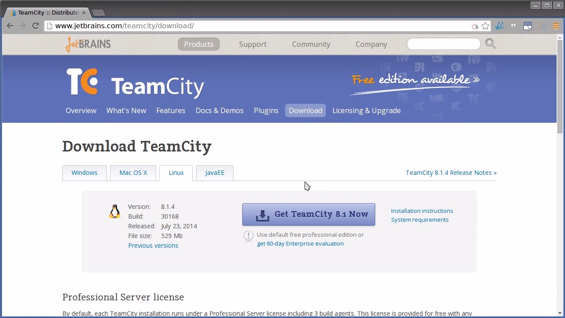Go to TeamCity Overview page
This screenshot has width=565, height=318.
81,110
